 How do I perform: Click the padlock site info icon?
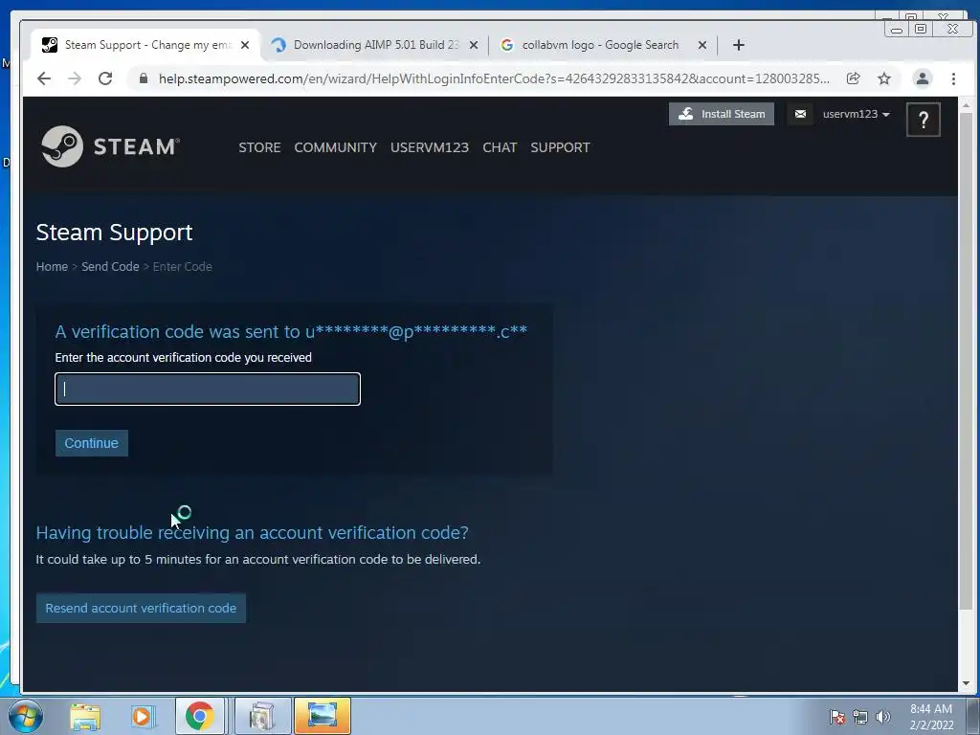144,78
